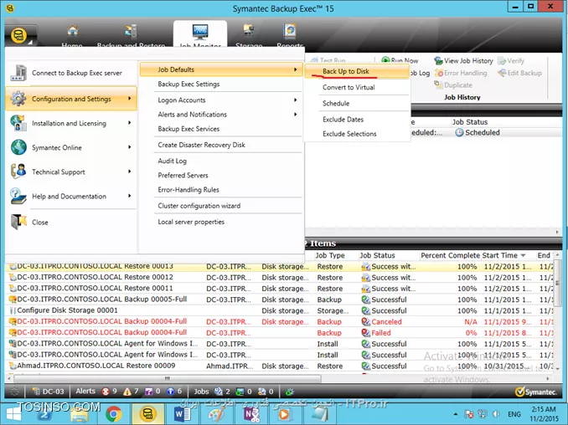Click the yellow Backup Exec application button
This screenshot has height=425, width=568.
[x=18, y=35]
